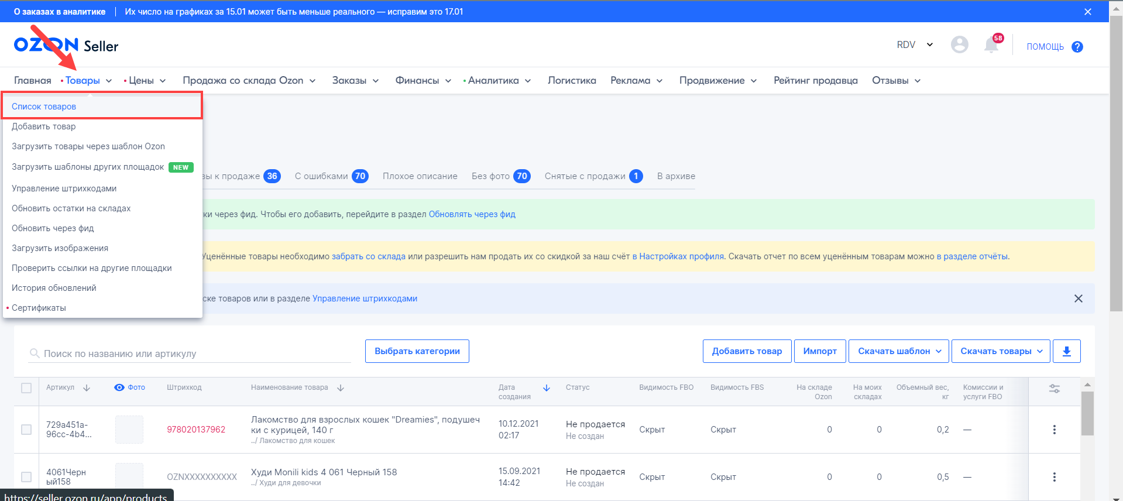
Task: Click the download arrow icon button
Action: 1066,351
